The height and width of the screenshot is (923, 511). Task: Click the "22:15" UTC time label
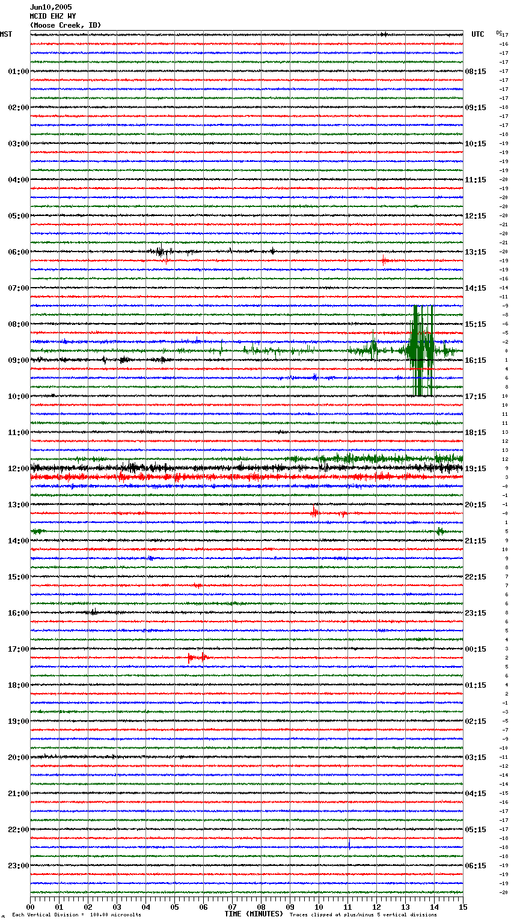coord(476,577)
